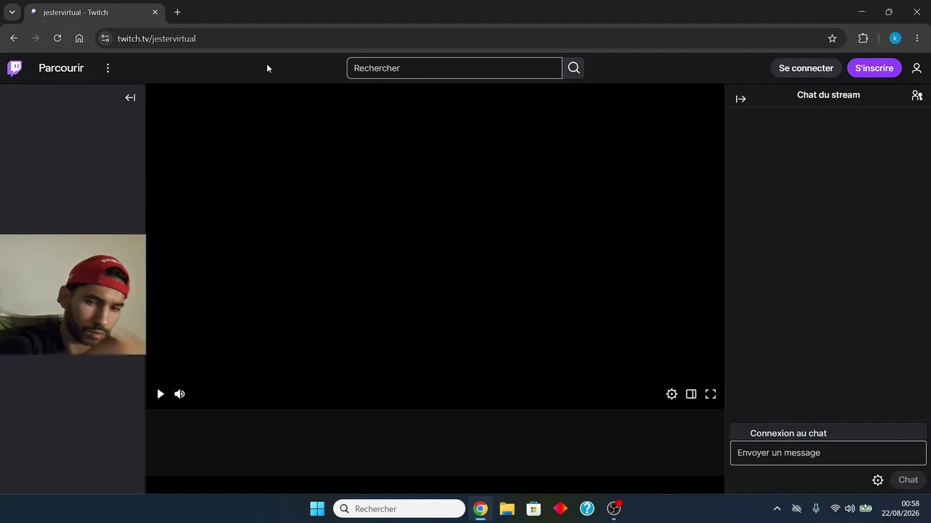Screen dimensions: 931x523
Task: Open Microsoft Store from taskbar
Action: point(534,508)
